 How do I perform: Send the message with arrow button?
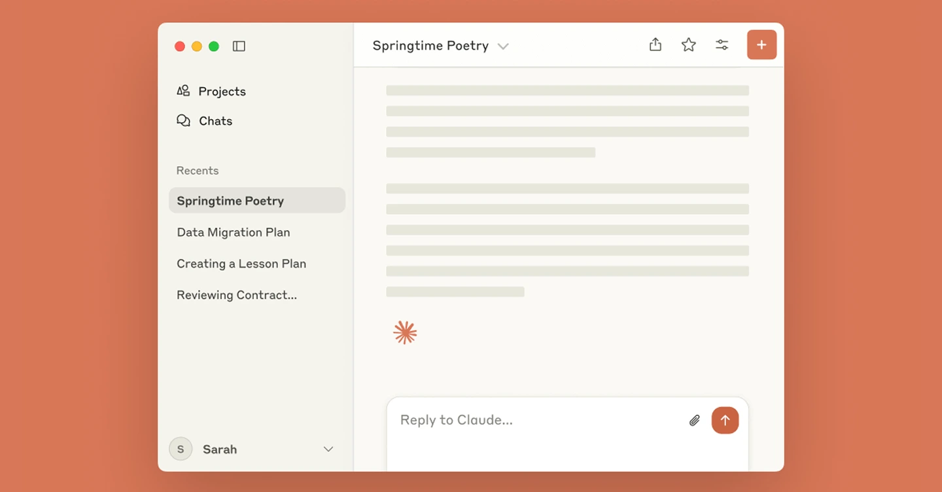[725, 421]
